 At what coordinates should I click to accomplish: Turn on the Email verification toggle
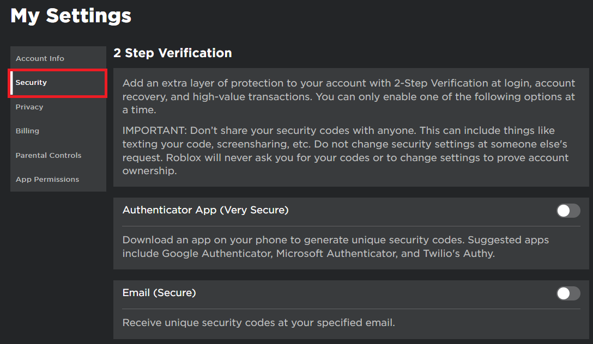point(568,294)
